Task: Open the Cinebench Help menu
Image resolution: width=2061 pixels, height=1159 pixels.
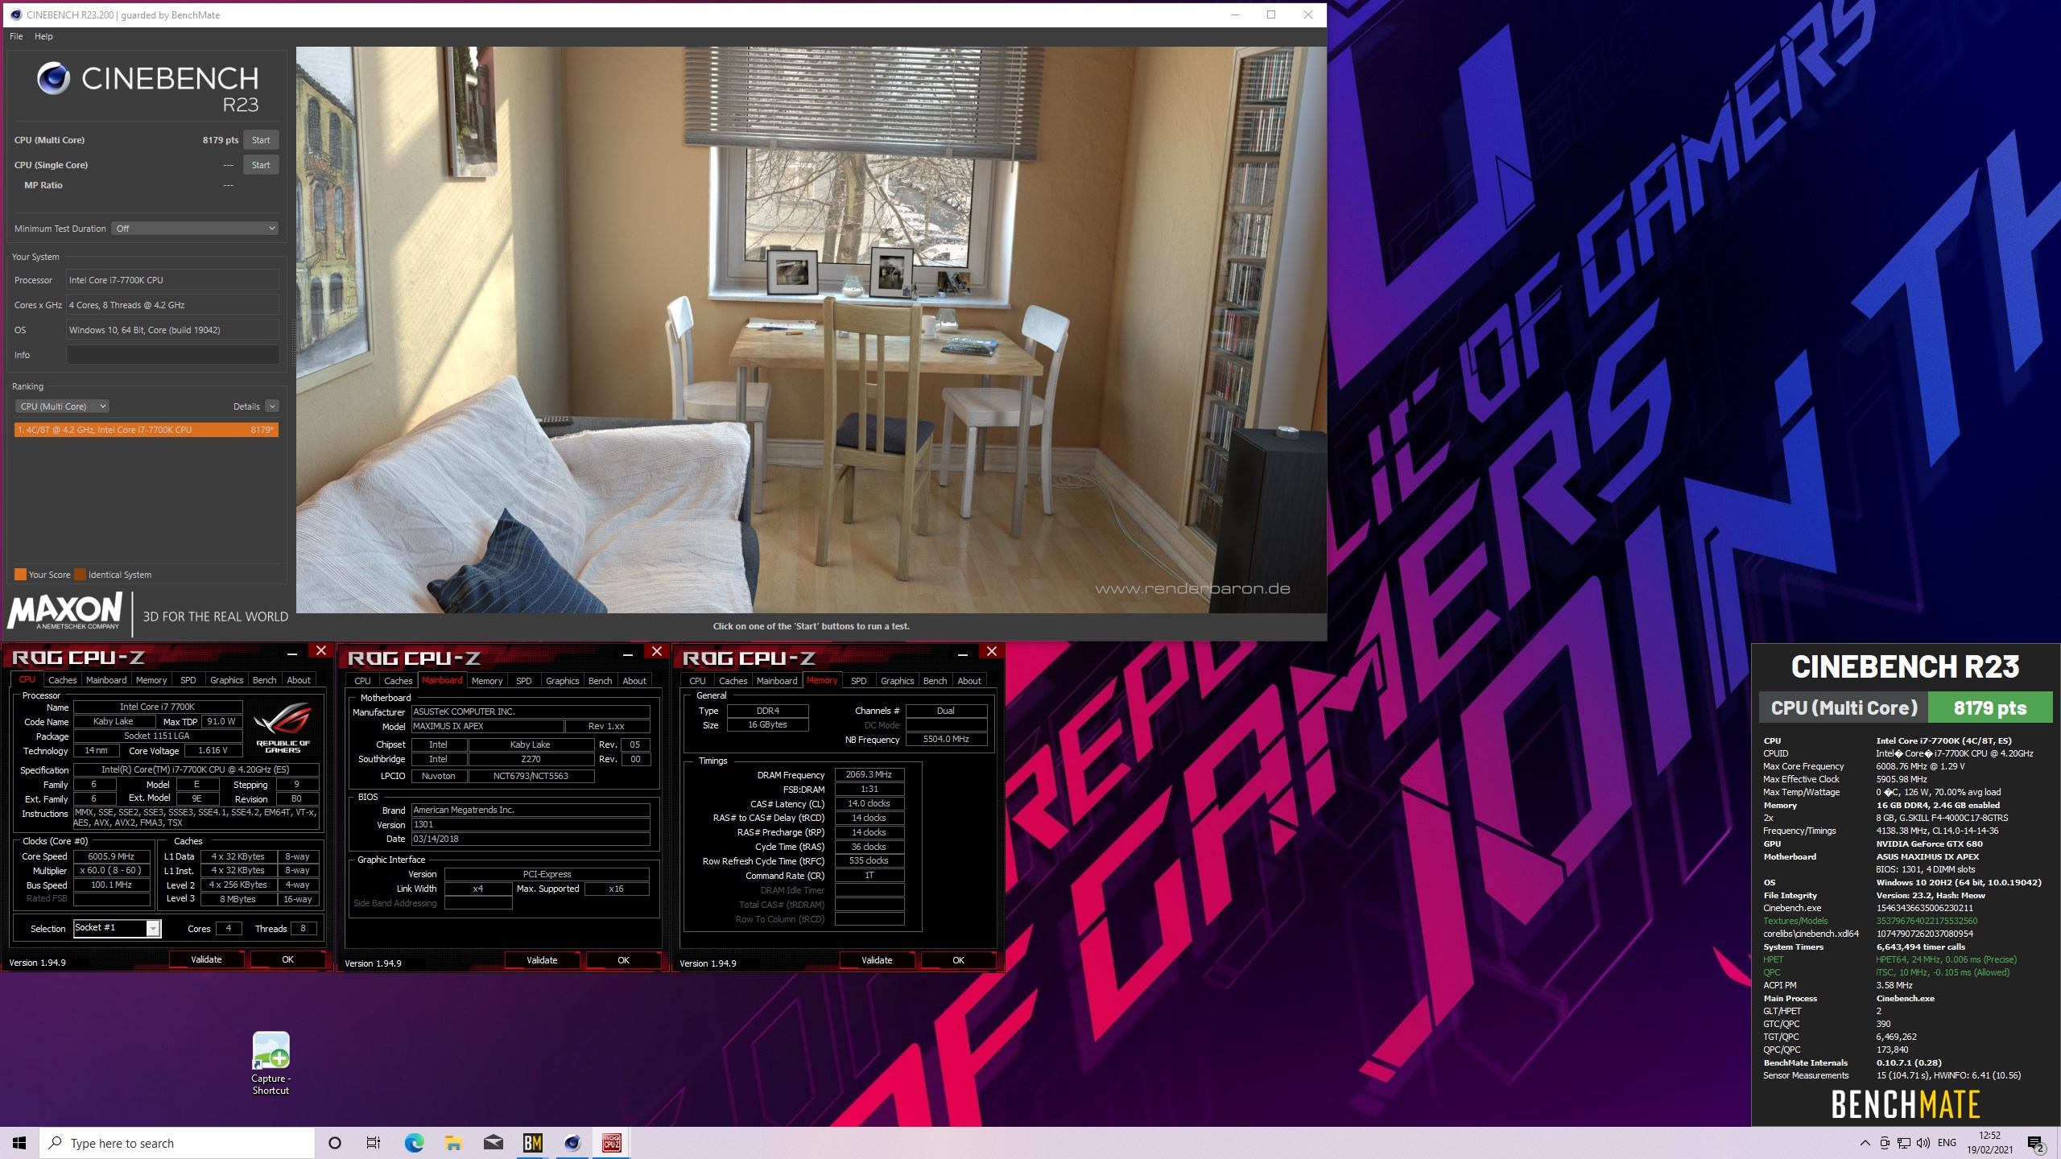Action: coord(43,36)
